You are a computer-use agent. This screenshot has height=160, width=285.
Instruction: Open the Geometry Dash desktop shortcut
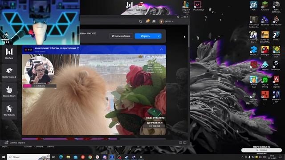[x=276, y=52]
